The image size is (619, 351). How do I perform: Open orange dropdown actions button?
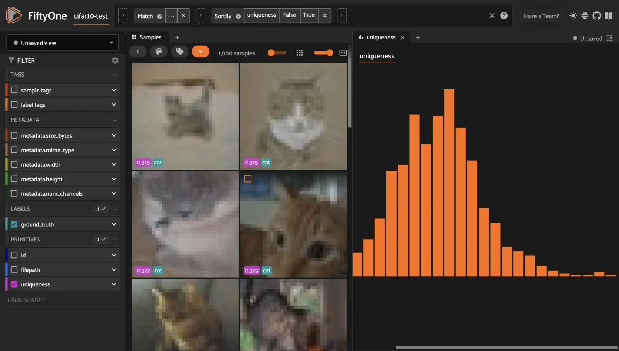[200, 51]
